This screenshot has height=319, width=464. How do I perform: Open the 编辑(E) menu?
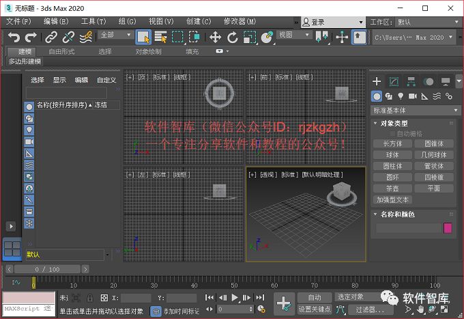coord(56,21)
